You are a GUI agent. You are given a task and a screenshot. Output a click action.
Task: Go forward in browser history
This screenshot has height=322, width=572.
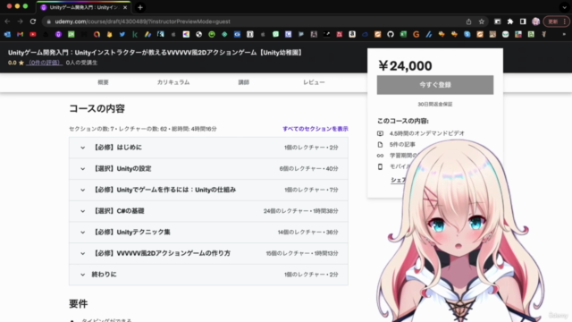click(20, 21)
